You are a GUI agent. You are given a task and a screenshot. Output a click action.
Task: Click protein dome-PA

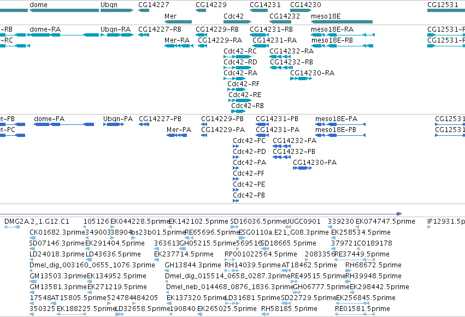point(64,124)
